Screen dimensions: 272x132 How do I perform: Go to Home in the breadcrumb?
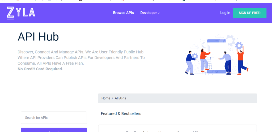[x=106, y=98]
